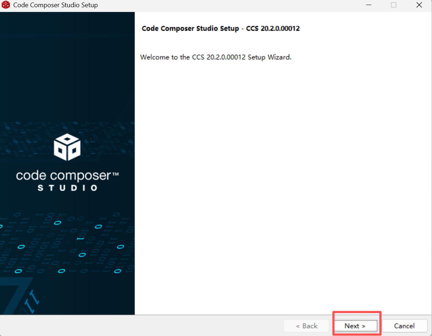The image size is (432, 336).
Task: Close the Code Composer Studio Setup window
Action: [419, 5]
